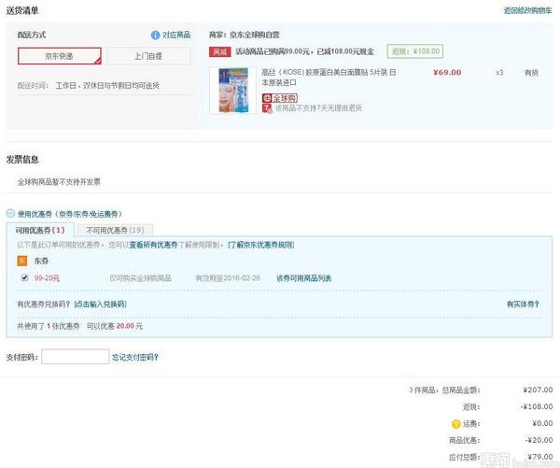This screenshot has height=468, width=560.
Task: Click the 有货 stock status text
Action: (x=531, y=73)
